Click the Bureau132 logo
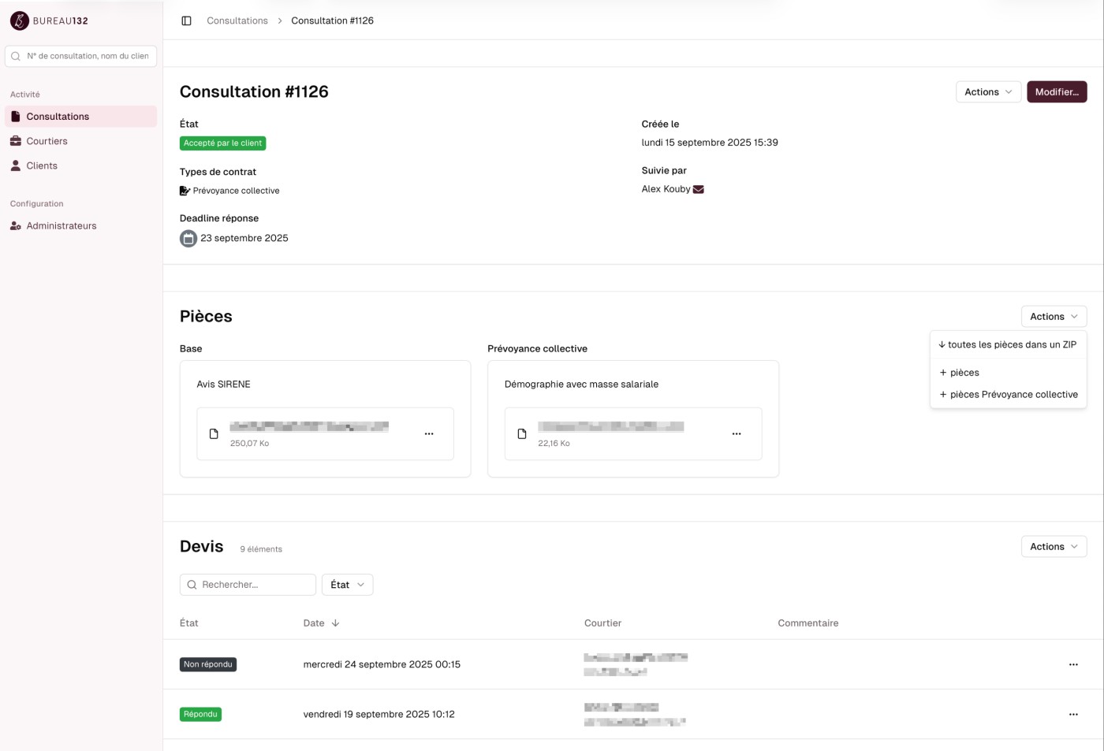This screenshot has width=1104, height=751. tap(49, 20)
